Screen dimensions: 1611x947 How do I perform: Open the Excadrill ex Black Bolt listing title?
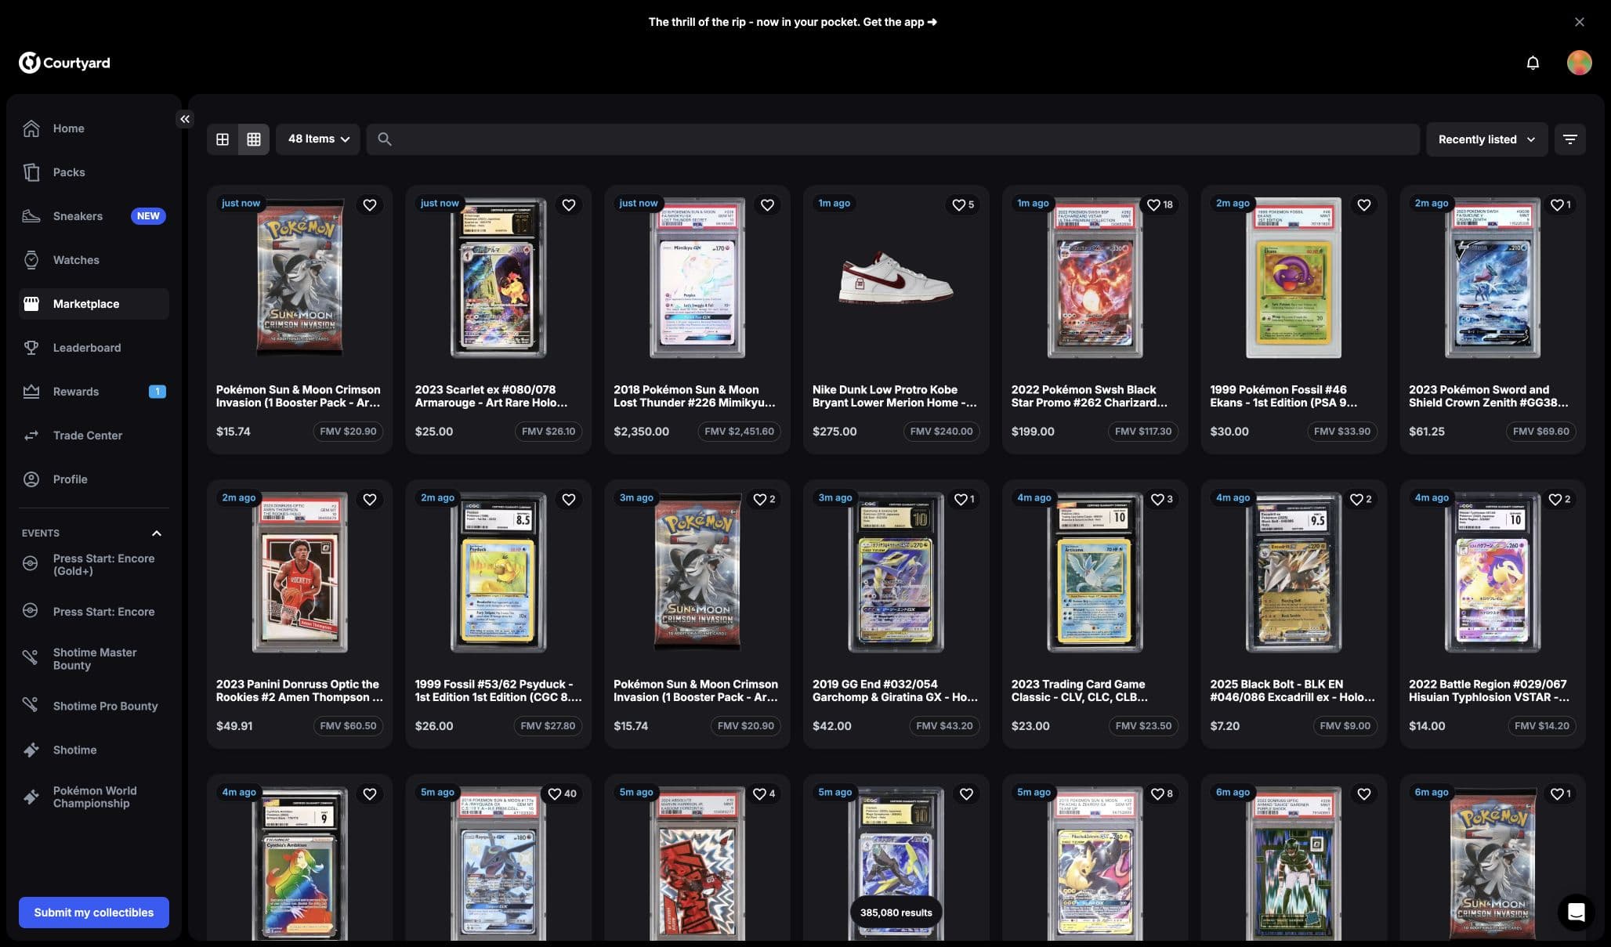[x=1292, y=691]
